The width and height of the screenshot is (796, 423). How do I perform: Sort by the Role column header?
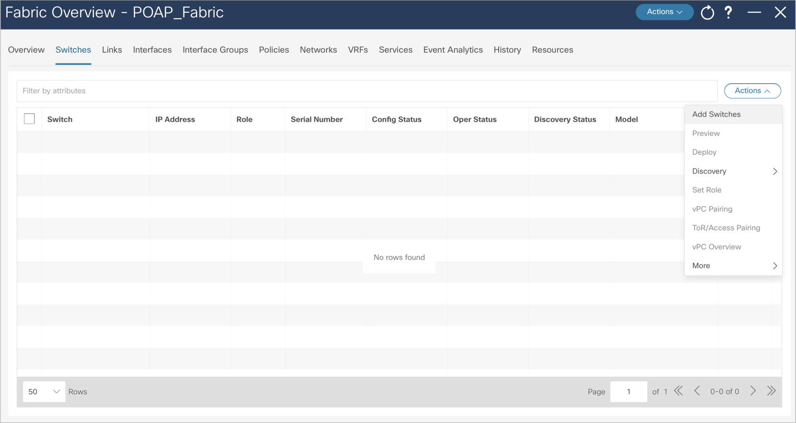point(245,119)
